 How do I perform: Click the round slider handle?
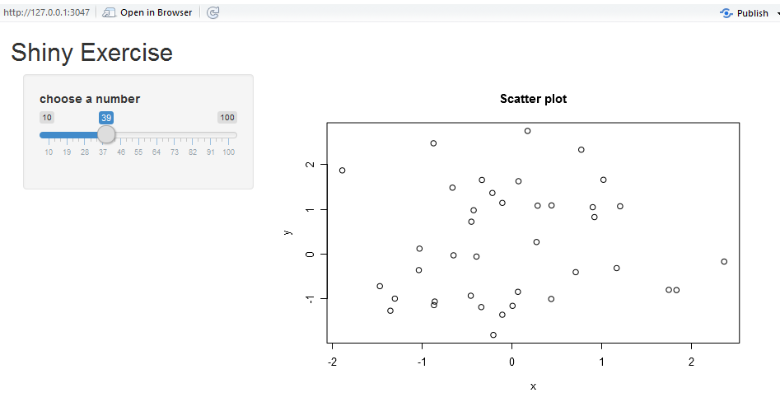(106, 135)
